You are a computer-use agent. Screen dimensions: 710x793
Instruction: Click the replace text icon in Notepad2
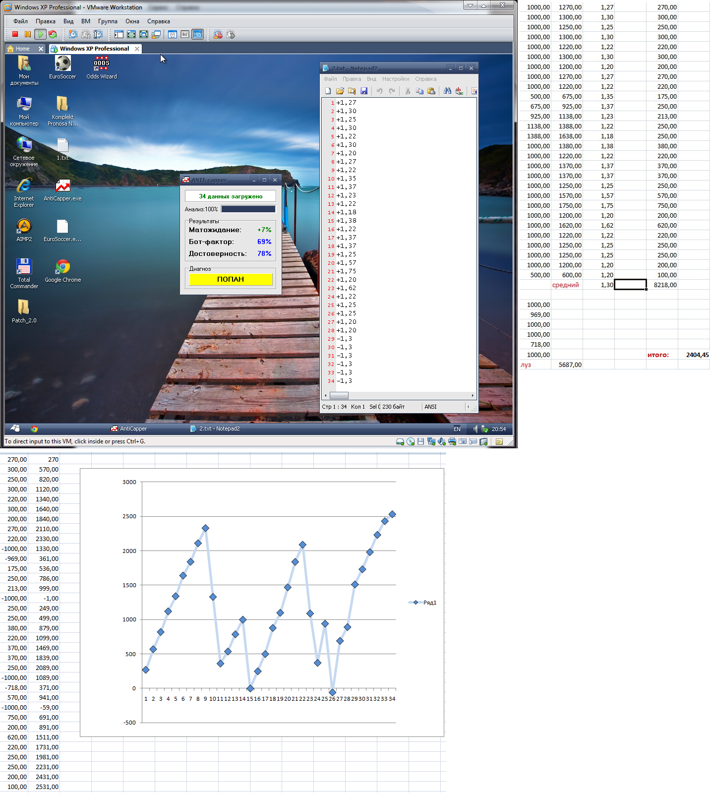[x=459, y=91]
